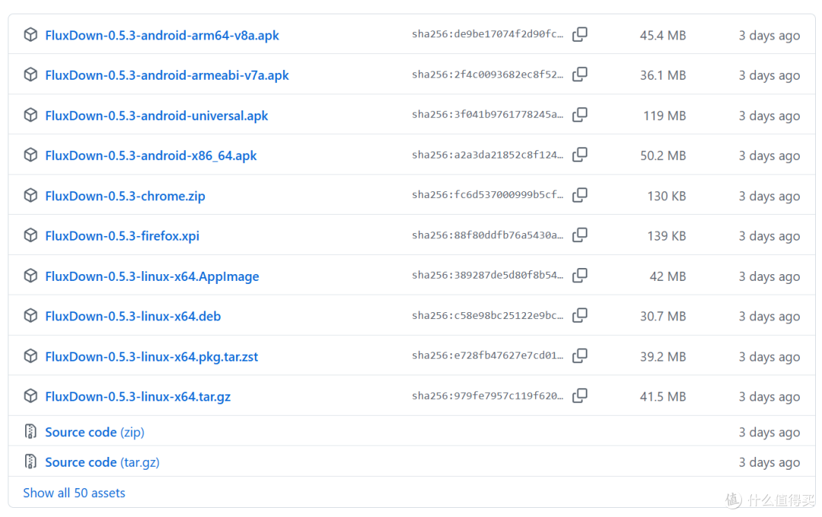Copy SHA256 hash for firefox.xpi
This screenshot has height=517, width=822.
tap(580, 235)
